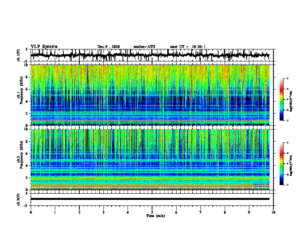
Task: Click the time axis tick label '10'
Action: (x=273, y=212)
